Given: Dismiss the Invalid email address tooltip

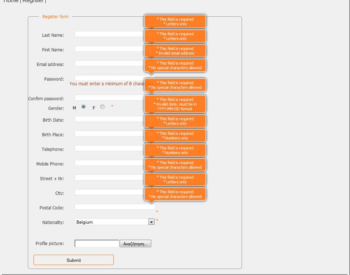Looking at the screenshot, I should pos(175,51).
